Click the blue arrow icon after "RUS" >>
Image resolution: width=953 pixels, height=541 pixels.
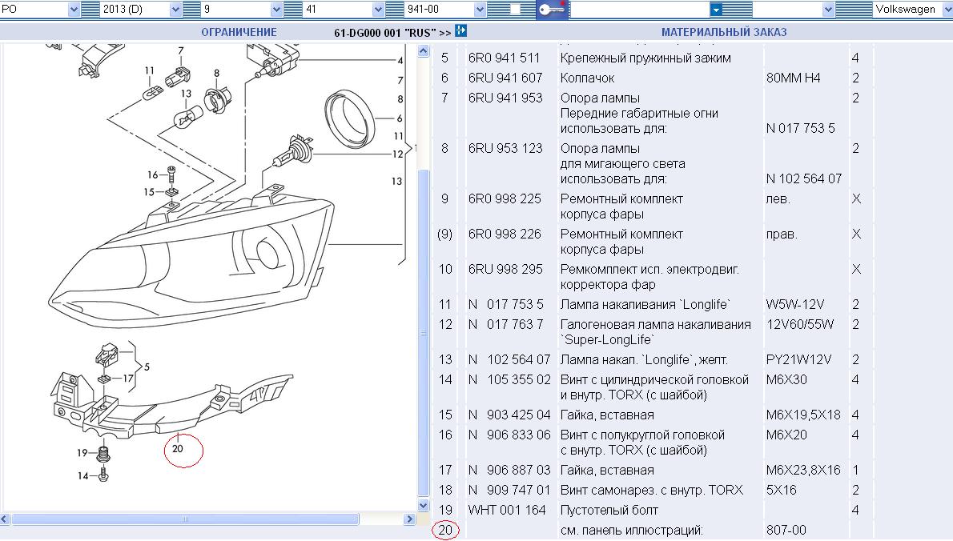460,30
